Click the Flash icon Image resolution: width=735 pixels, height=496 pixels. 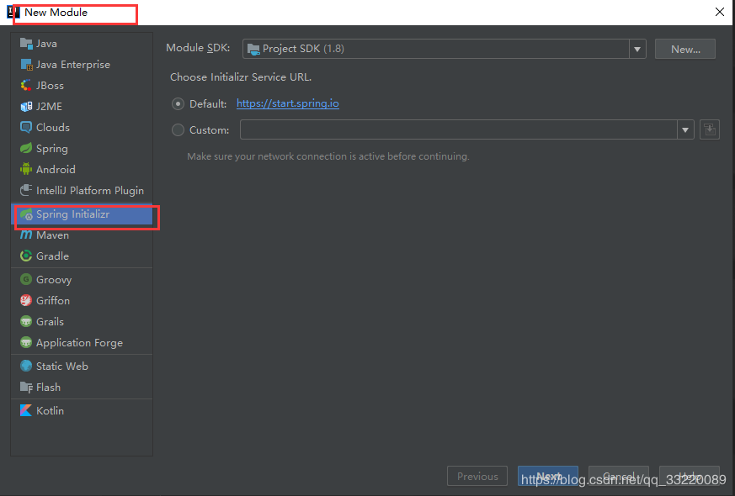pos(26,388)
